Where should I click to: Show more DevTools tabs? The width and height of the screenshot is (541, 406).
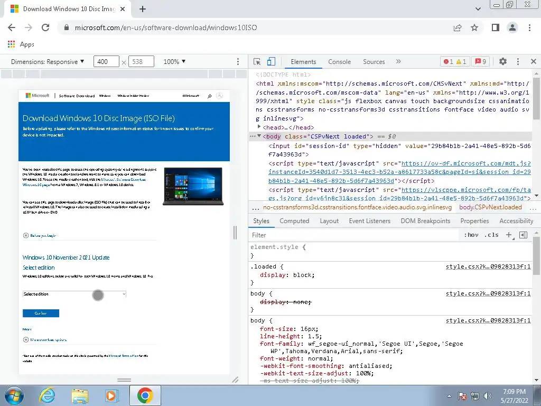(398, 61)
